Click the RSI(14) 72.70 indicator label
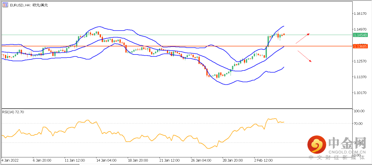The width and height of the screenshot is (372, 165). tap(13, 112)
